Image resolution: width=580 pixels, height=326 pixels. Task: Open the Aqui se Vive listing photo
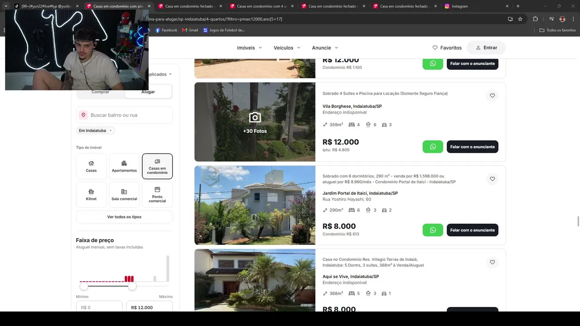(255, 280)
